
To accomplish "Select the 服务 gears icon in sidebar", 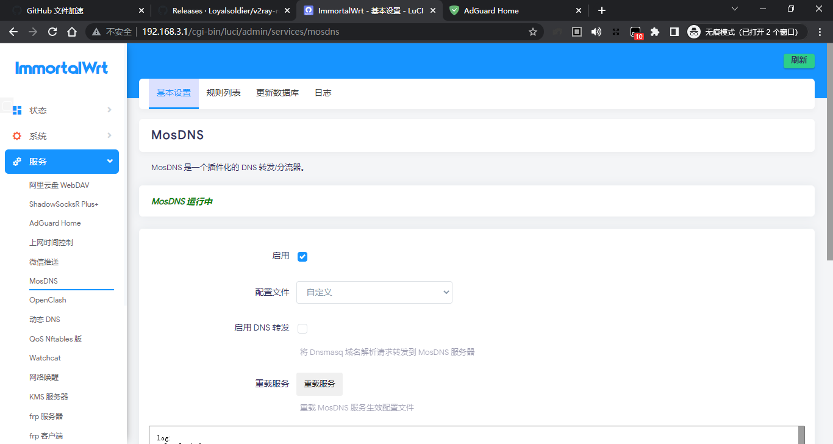I will [x=17, y=161].
